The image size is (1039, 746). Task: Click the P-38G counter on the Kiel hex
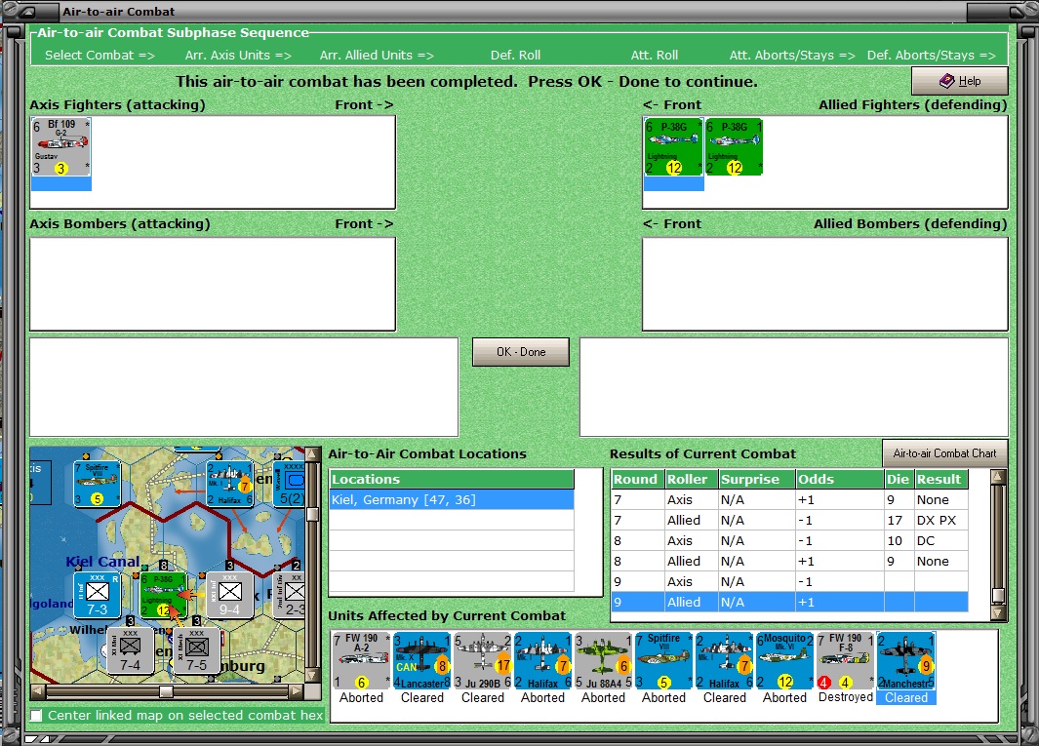click(163, 595)
